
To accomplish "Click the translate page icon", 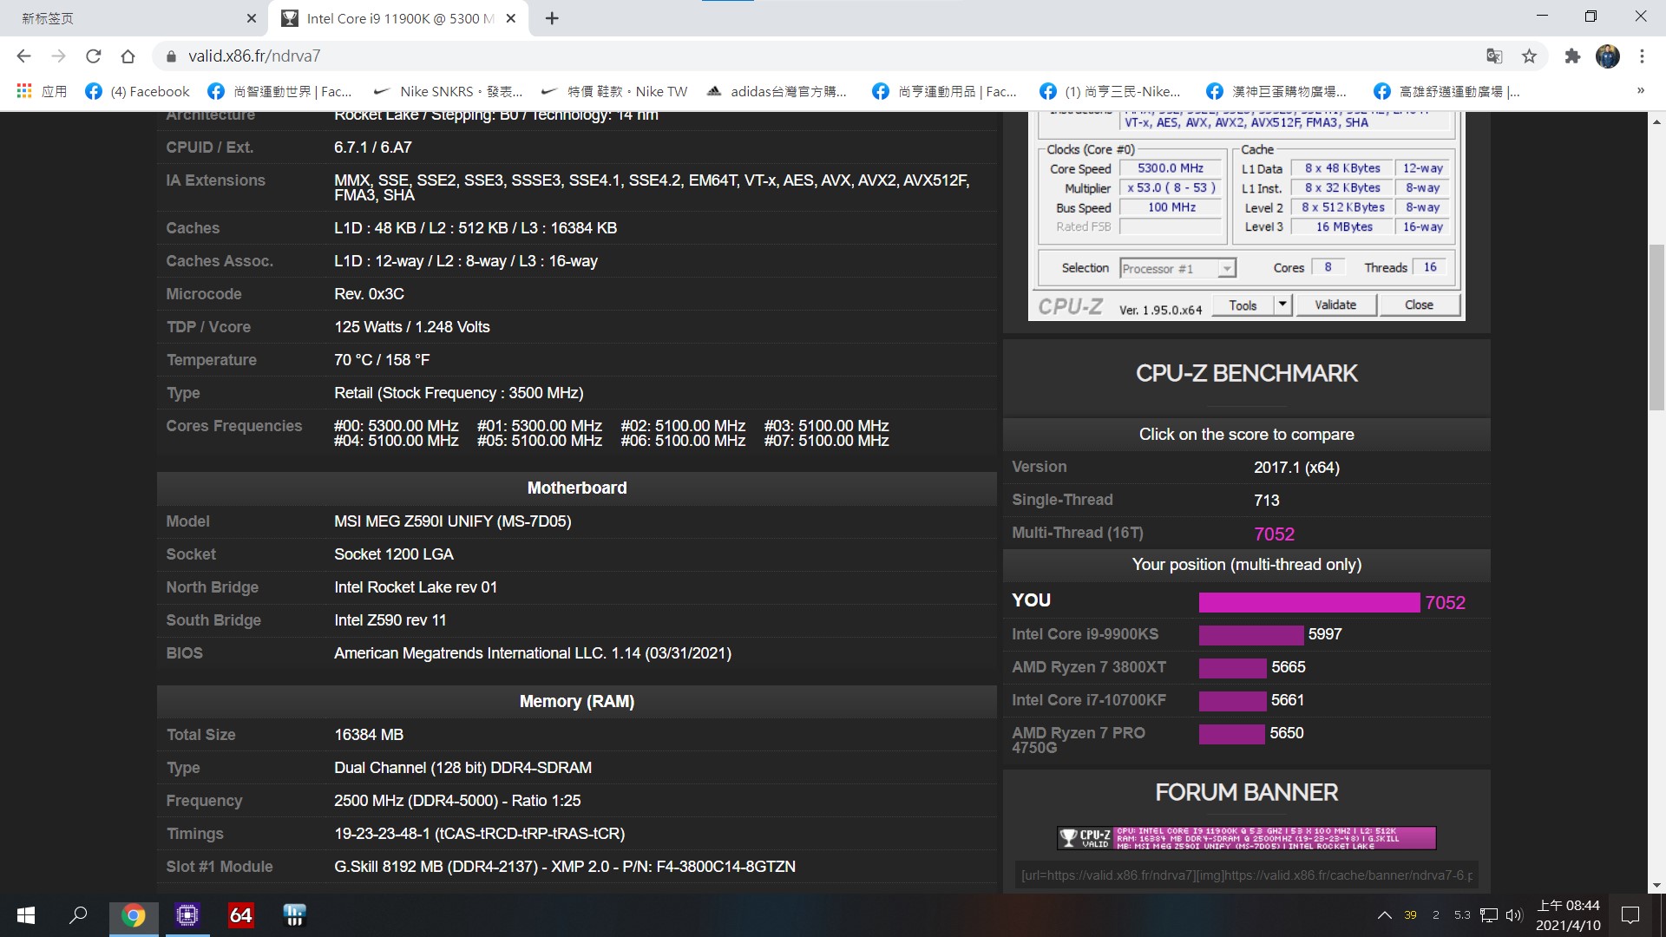I will pyautogui.click(x=1494, y=56).
